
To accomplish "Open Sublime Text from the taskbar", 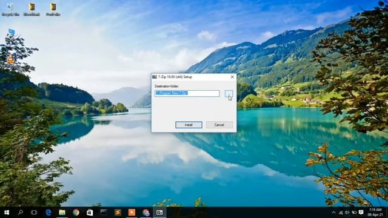I will 118,213.
